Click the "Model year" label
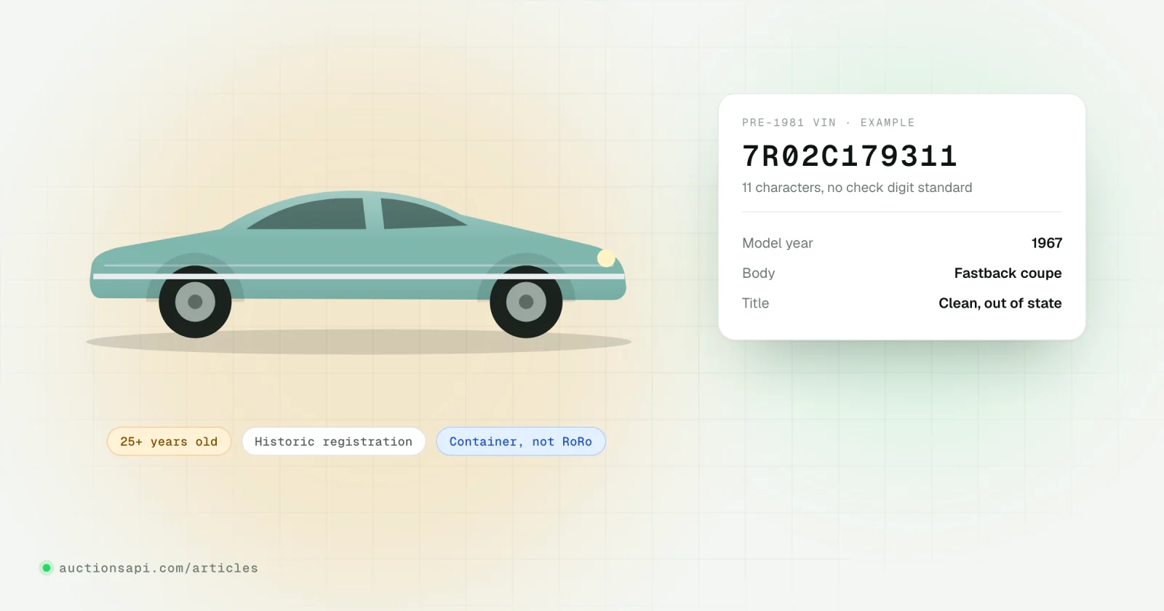Viewport: 1164px width, 611px height. (778, 243)
